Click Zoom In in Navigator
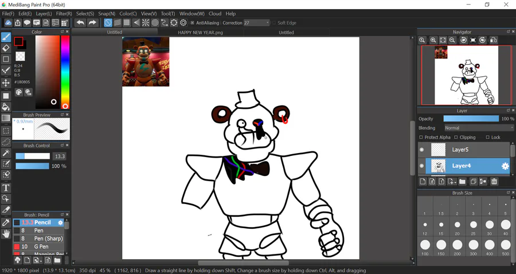This screenshot has height=274, width=516. click(x=433, y=40)
